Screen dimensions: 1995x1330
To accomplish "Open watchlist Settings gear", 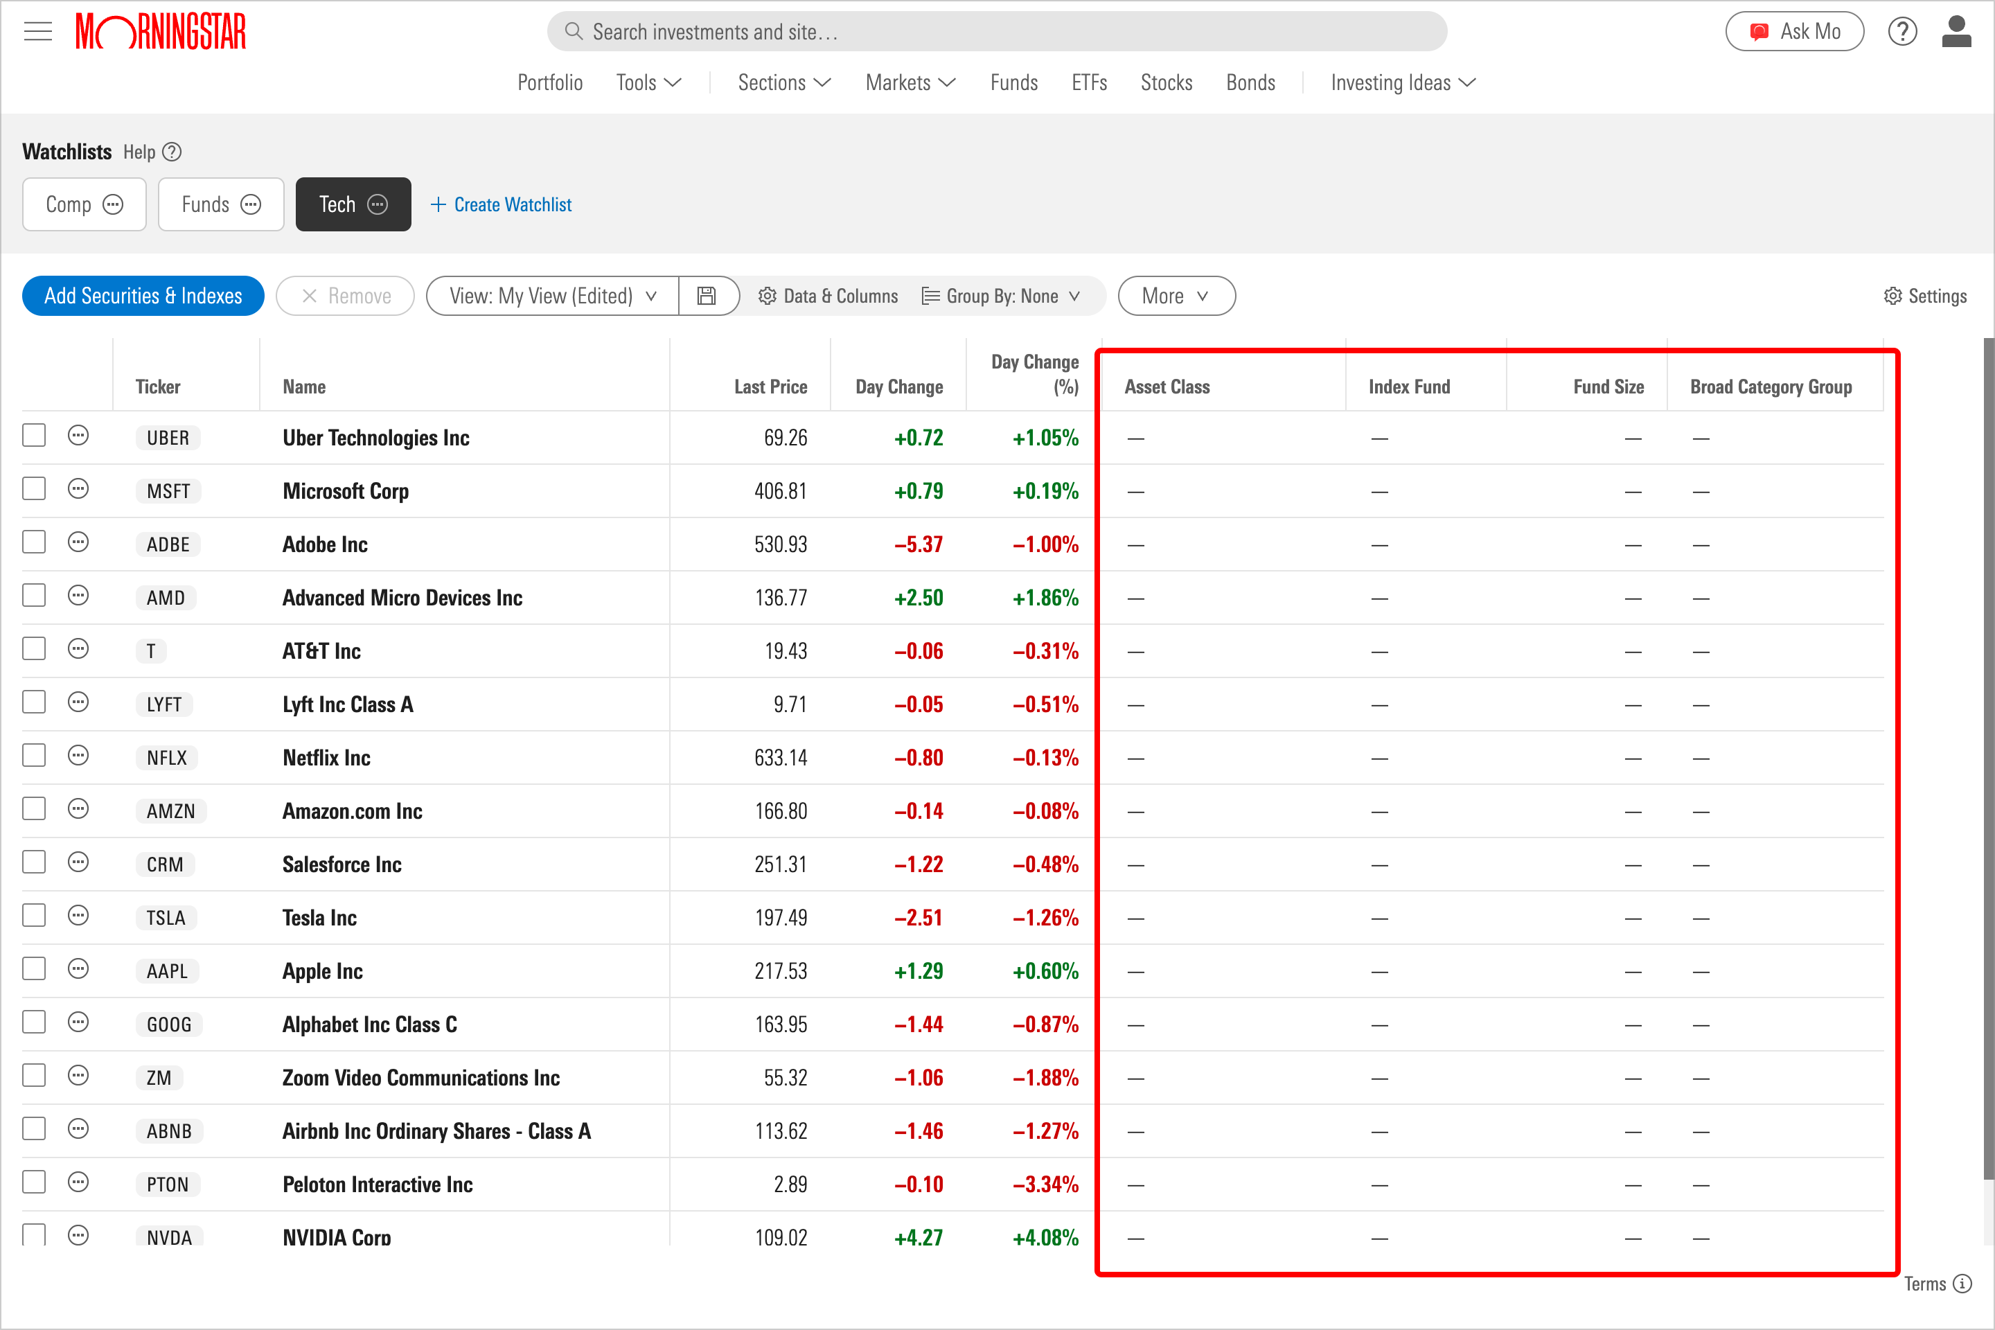I will (x=1924, y=296).
